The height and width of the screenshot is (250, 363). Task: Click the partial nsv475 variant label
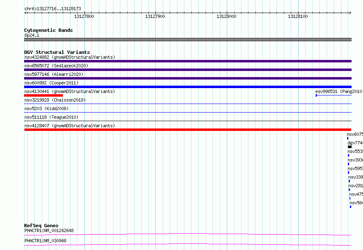(x=356, y=194)
